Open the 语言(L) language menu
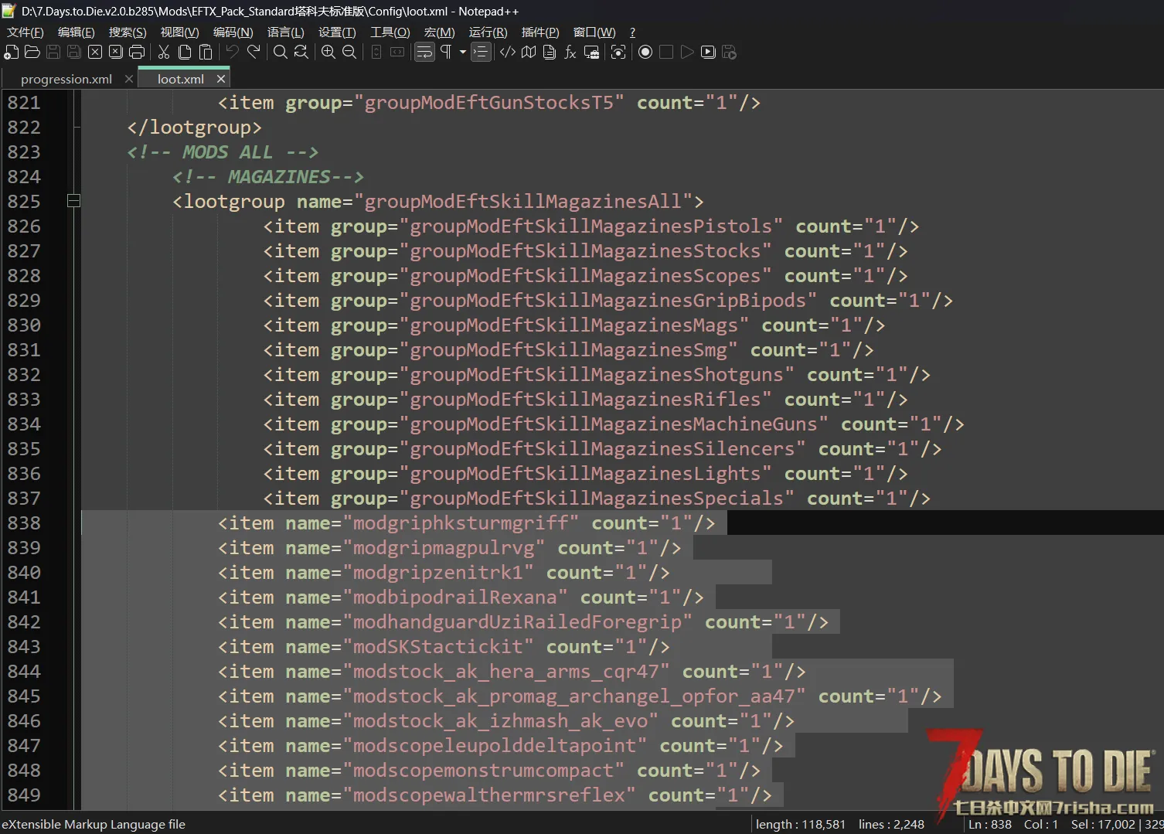The width and height of the screenshot is (1164, 834). pyautogui.click(x=285, y=32)
